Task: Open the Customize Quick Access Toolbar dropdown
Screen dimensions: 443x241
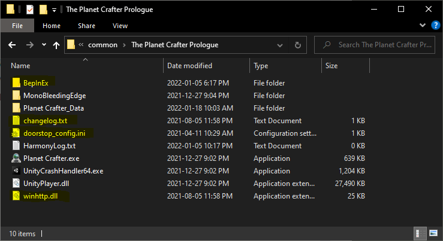Action: (x=54, y=10)
